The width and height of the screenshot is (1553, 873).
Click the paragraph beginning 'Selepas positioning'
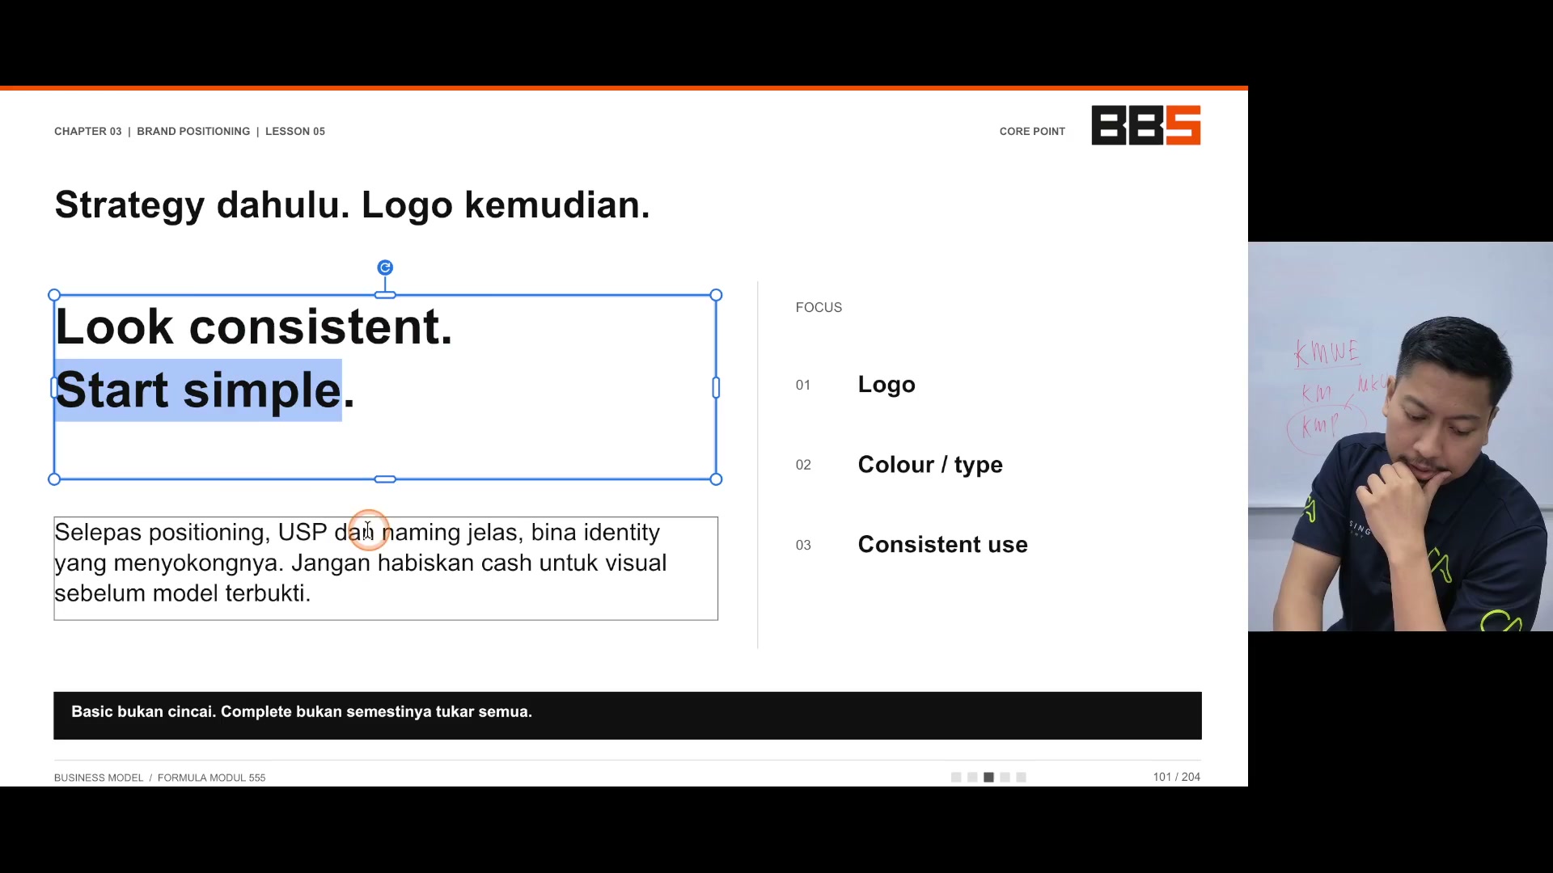click(386, 568)
